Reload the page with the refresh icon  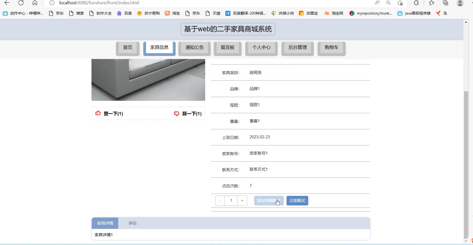tap(21, 3)
